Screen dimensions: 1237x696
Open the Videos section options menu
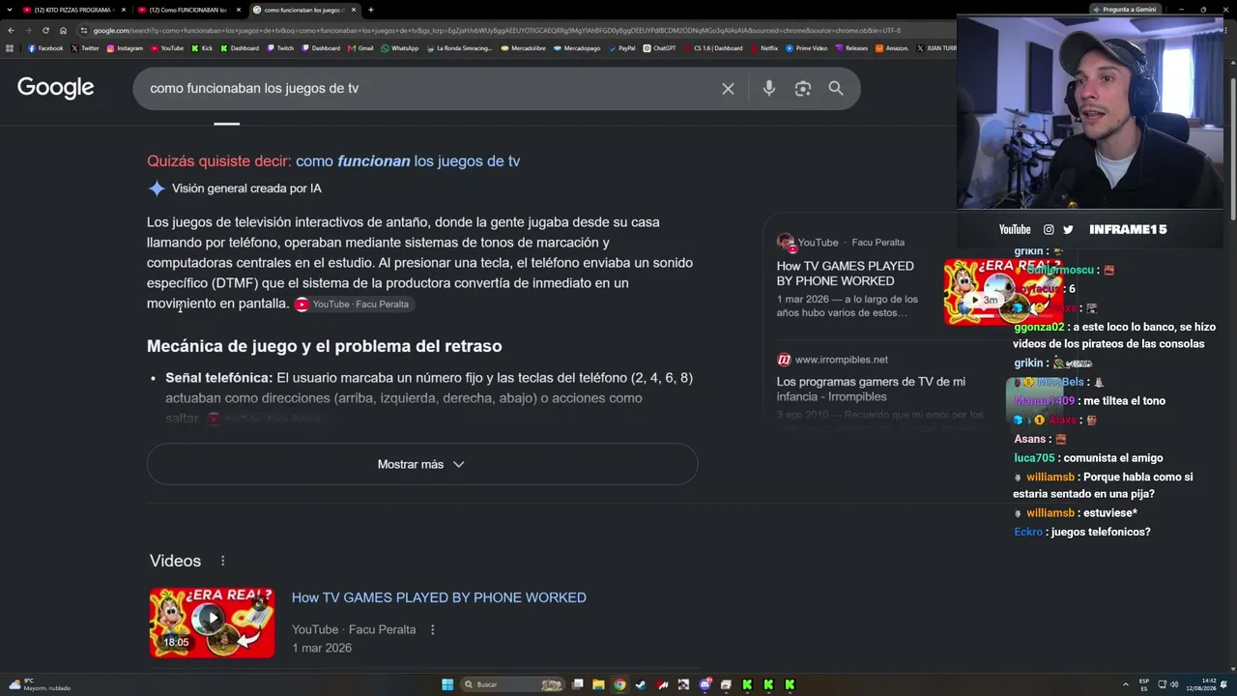coord(223,561)
